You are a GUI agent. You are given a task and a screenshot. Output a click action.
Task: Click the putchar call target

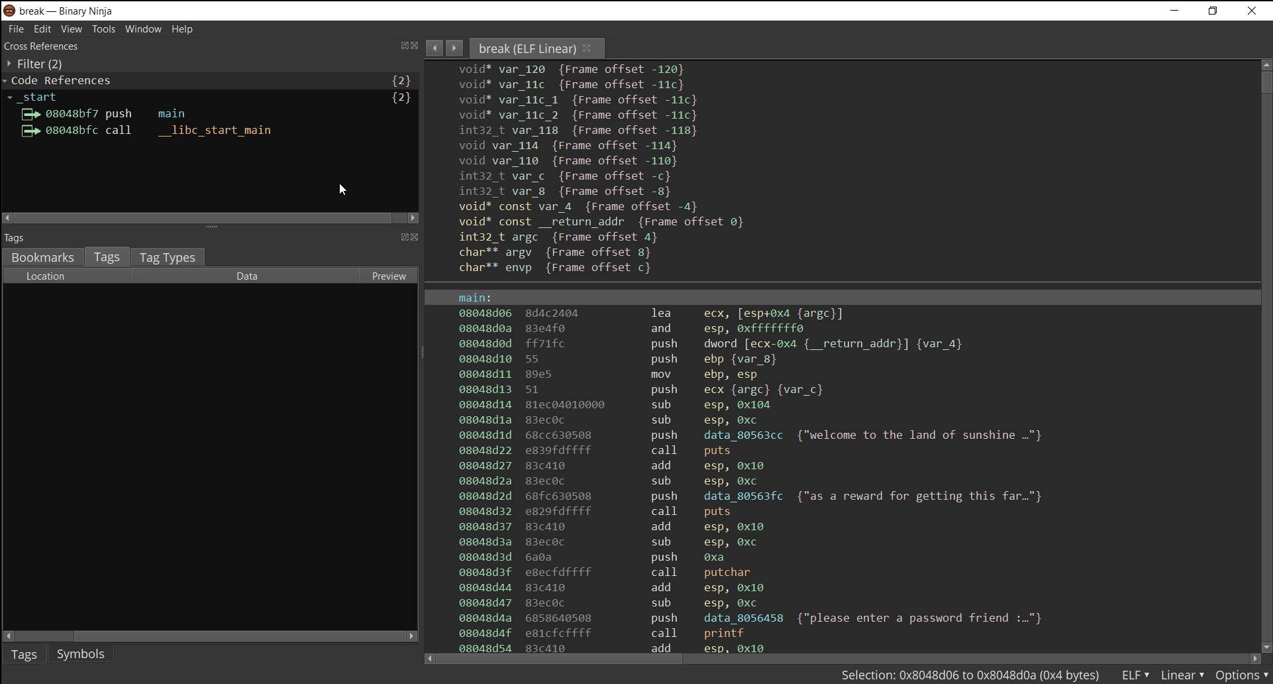pos(727,573)
